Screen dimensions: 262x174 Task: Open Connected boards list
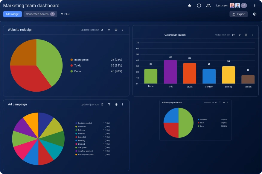(x=40, y=14)
